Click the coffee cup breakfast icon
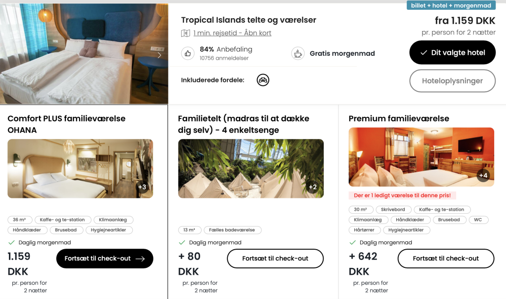The width and height of the screenshot is (506, 299). coord(298,53)
